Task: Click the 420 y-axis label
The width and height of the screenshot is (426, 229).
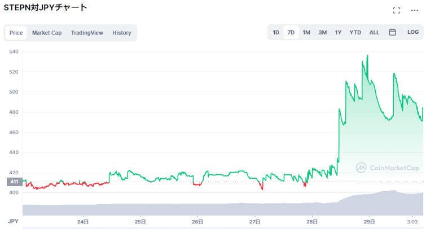Action: click(14, 173)
